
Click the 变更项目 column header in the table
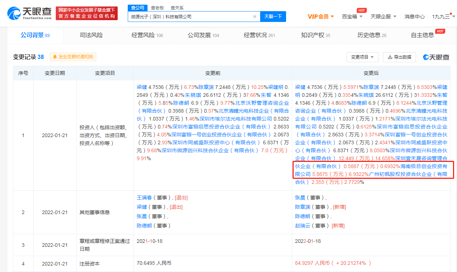tap(105, 73)
